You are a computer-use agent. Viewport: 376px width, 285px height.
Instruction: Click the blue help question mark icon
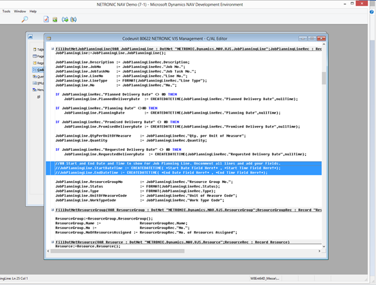(372, 12)
